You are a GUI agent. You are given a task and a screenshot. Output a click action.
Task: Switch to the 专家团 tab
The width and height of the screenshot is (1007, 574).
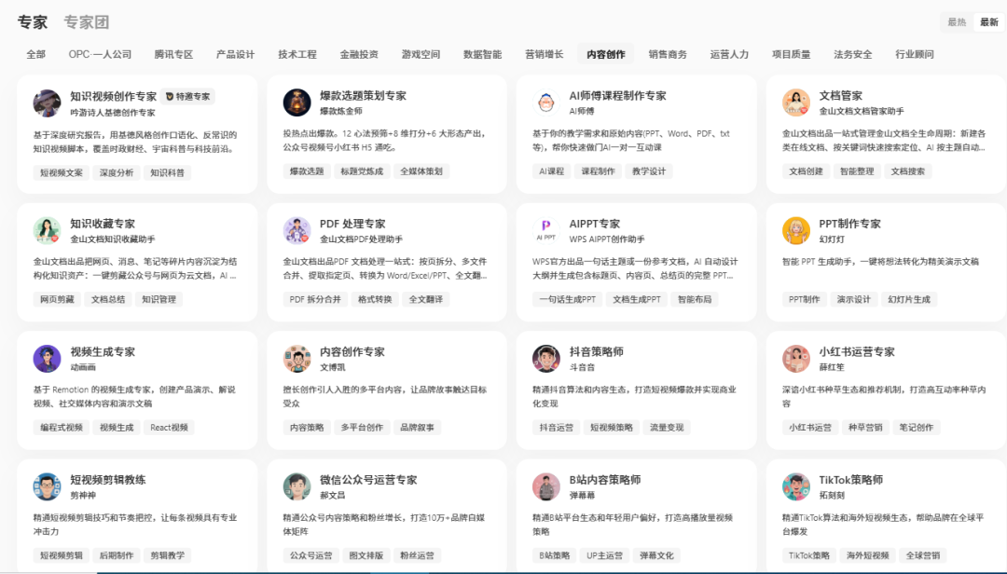[x=86, y=22]
